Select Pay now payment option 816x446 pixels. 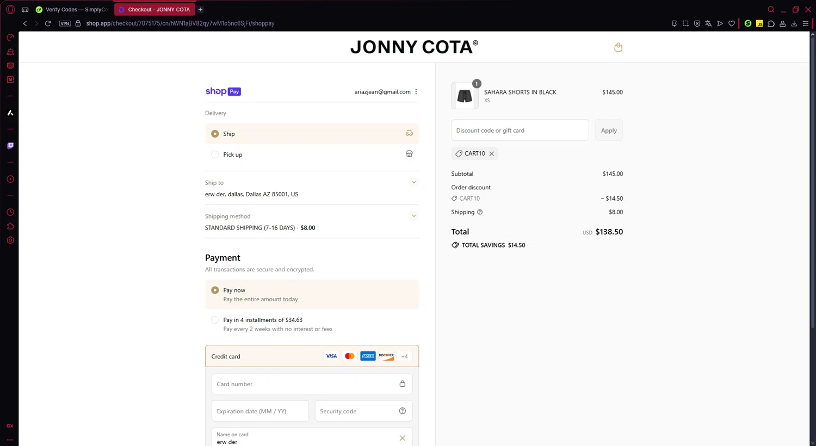point(312,294)
